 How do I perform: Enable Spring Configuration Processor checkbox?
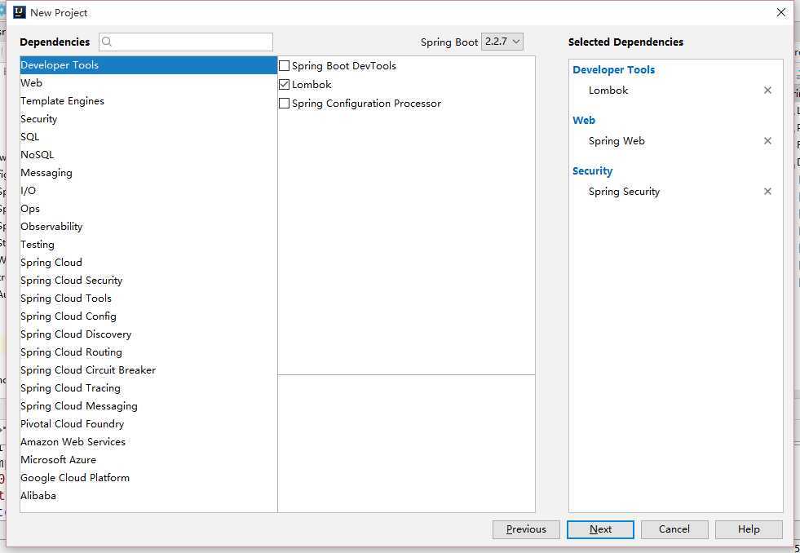(x=284, y=104)
